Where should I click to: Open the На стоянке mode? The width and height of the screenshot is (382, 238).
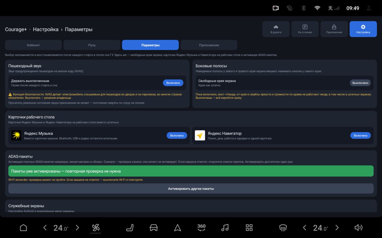click(x=305, y=29)
